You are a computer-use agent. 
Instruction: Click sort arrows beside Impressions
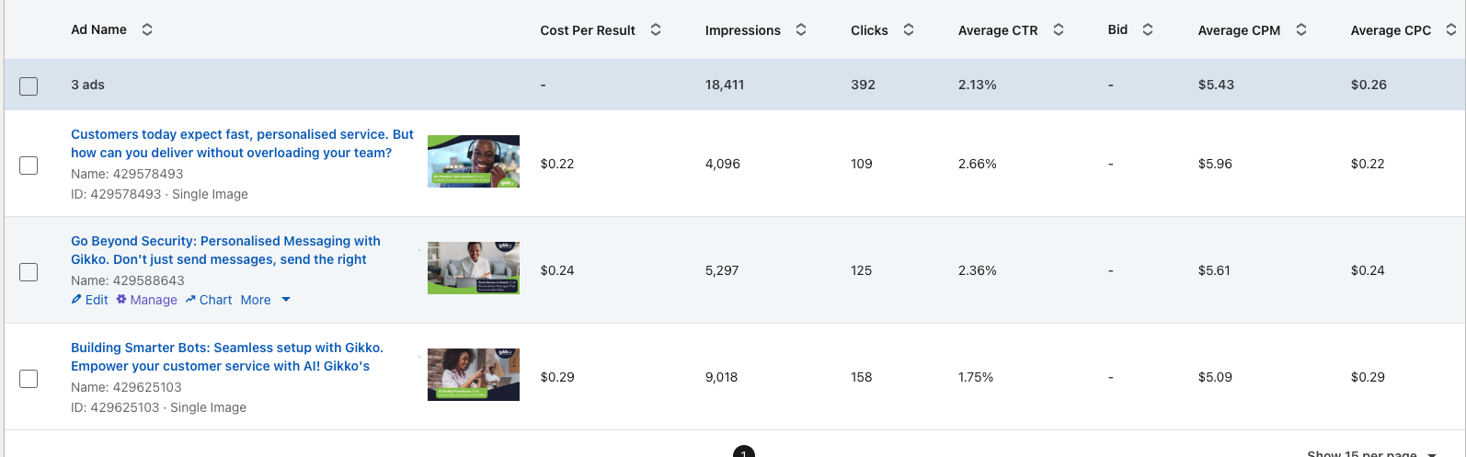click(800, 29)
